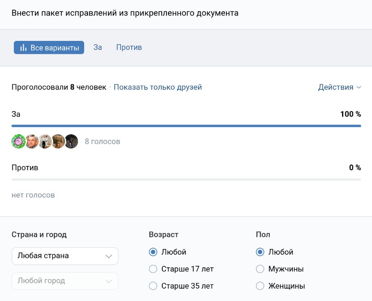This screenshot has width=372, height=301.
Task: Open the first voter avatar with green background
Action: (18, 141)
